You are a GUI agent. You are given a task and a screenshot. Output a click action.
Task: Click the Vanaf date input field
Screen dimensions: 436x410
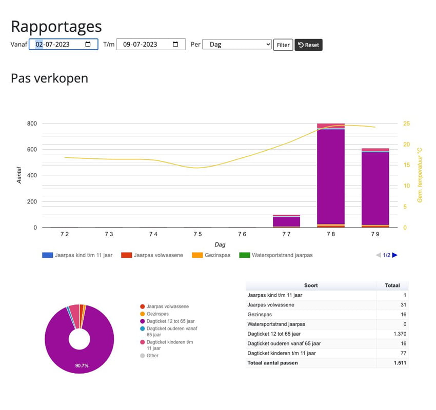pos(56,45)
